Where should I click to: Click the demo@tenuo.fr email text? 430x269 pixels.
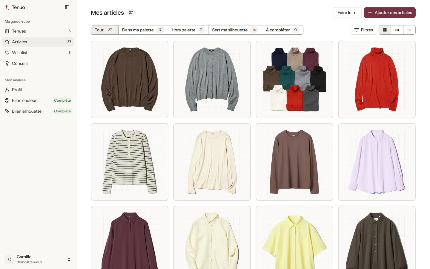29,262
